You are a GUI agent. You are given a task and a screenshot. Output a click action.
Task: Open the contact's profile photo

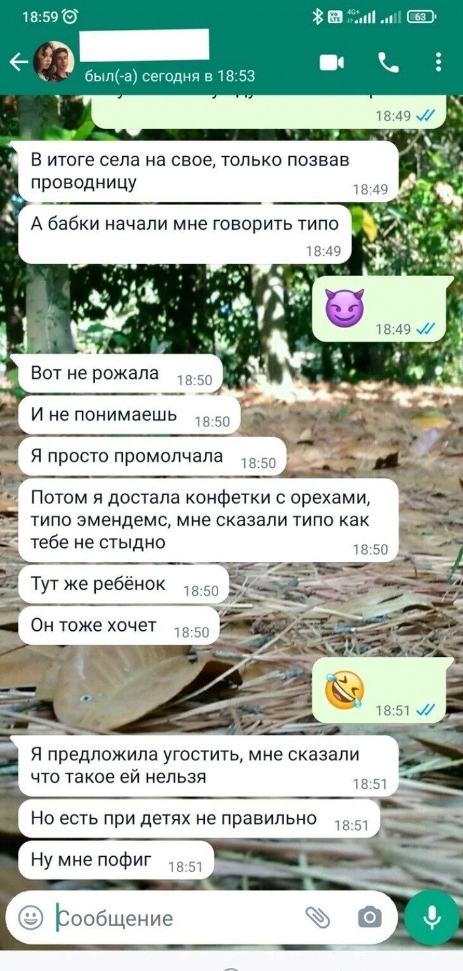[54, 62]
